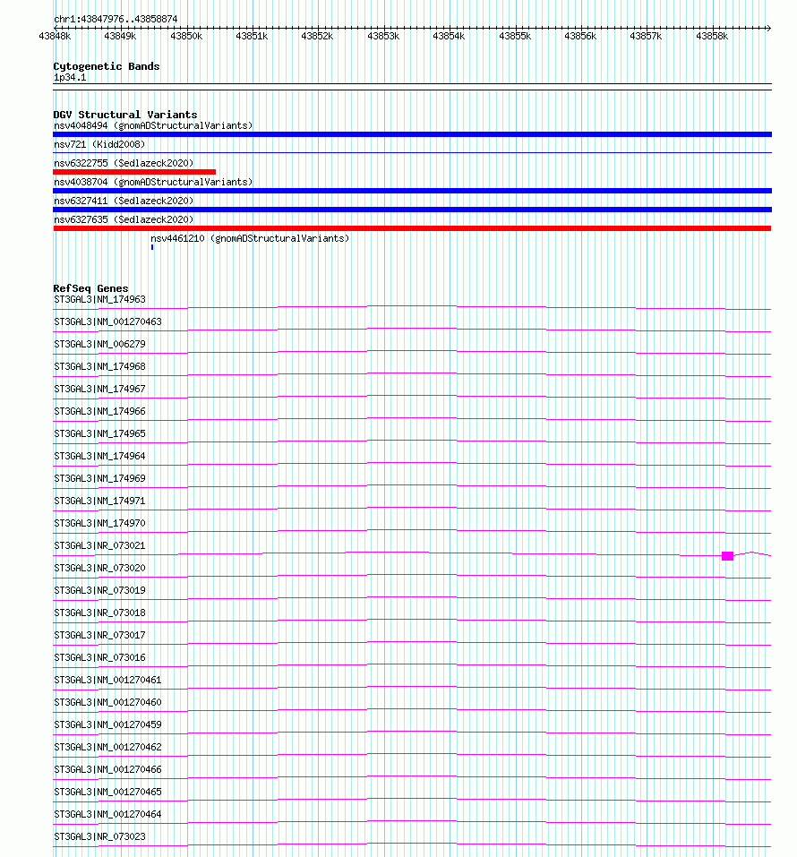This screenshot has height=857, width=797.
Task: Select transcript ST3GAL3|NM_174969
Action: (x=100, y=479)
